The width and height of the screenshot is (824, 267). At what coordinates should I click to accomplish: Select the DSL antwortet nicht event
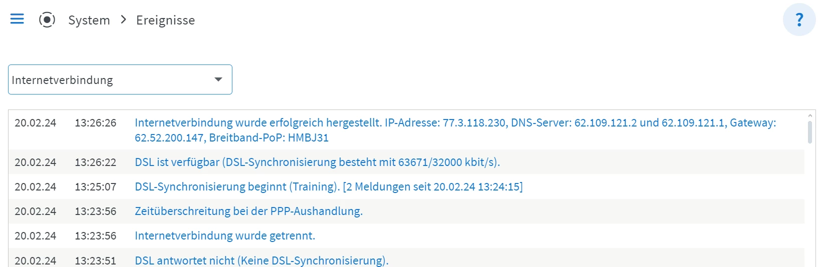[x=261, y=260]
